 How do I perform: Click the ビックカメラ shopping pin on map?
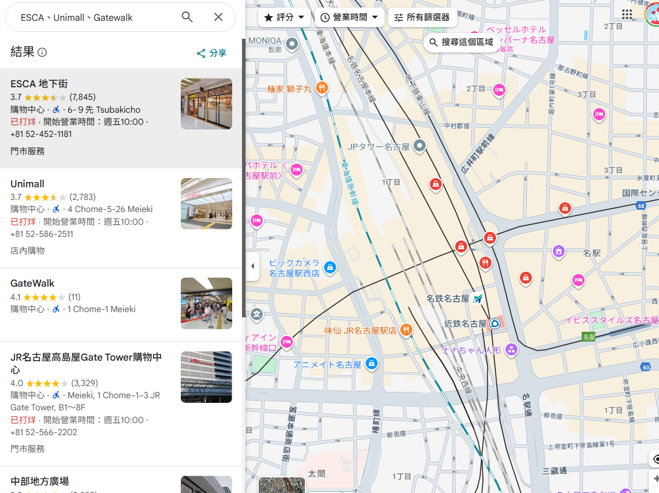pyautogui.click(x=330, y=267)
